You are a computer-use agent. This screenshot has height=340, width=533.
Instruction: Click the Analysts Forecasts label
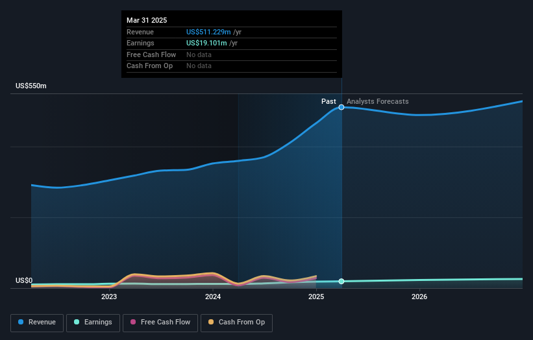[x=377, y=101]
